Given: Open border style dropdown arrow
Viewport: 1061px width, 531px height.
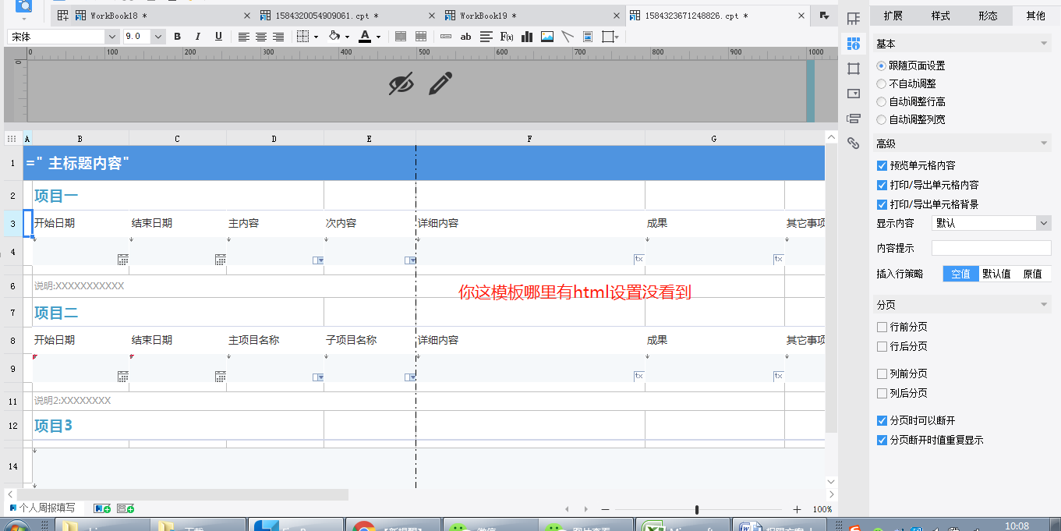Looking at the screenshot, I should tap(315, 37).
